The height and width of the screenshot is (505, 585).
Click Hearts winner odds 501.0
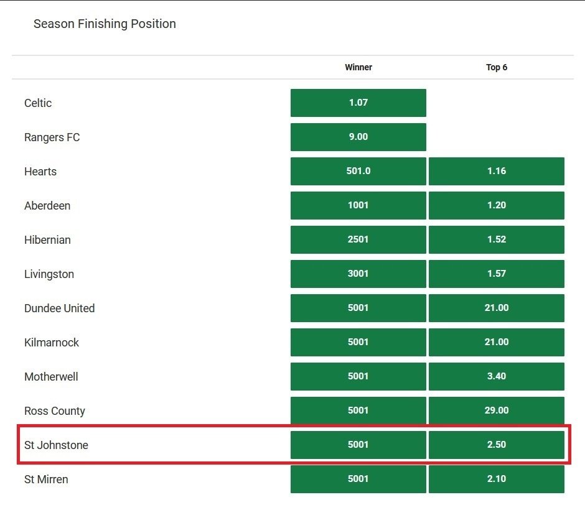point(358,171)
